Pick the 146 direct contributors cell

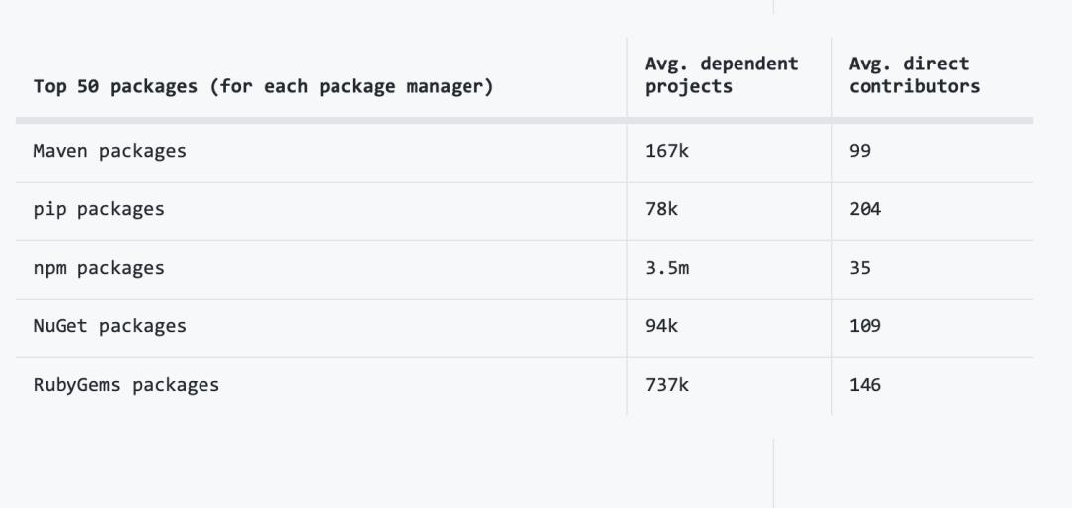865,385
